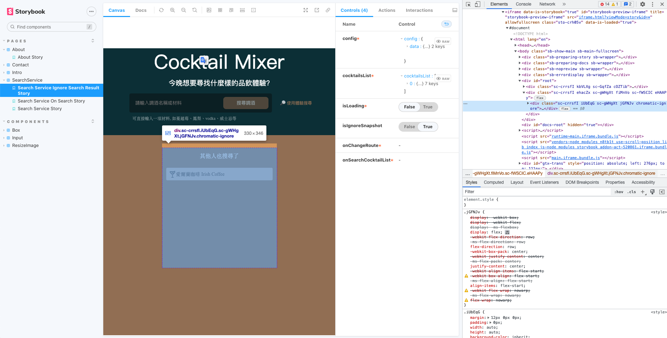The height and width of the screenshot is (338, 667).
Task: Expand the Box component
Action: pos(16,130)
